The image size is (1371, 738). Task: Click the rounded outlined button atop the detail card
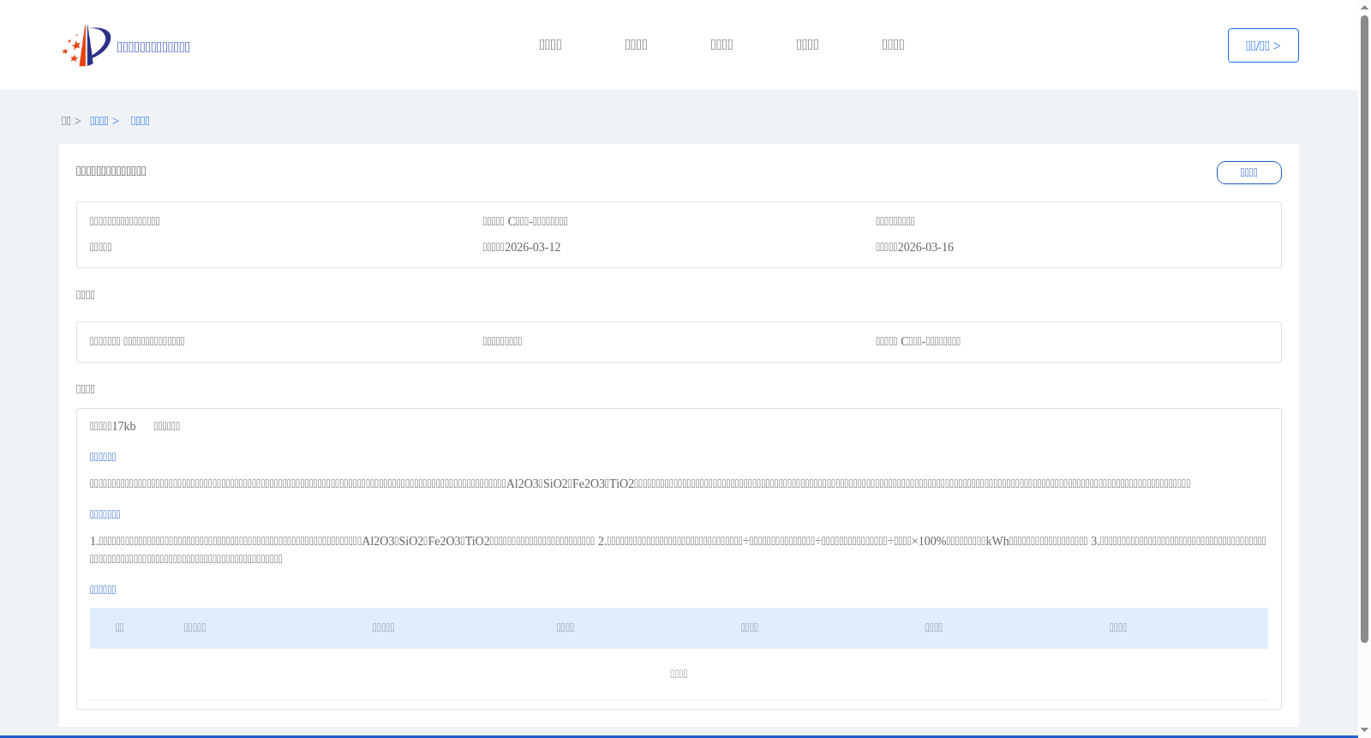click(x=1248, y=172)
